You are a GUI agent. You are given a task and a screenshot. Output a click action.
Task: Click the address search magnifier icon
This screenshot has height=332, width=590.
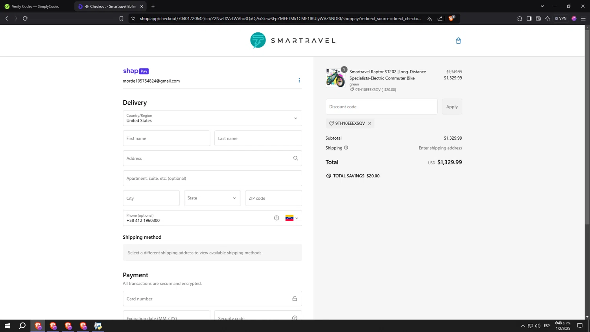click(x=295, y=158)
